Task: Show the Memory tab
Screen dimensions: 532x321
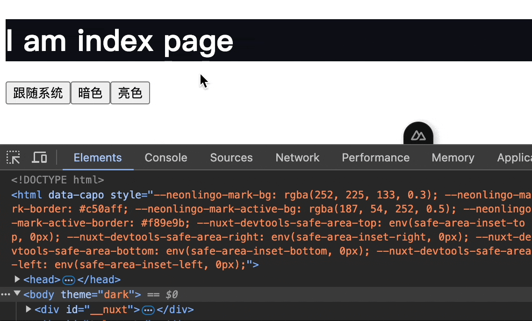Action: (453, 158)
